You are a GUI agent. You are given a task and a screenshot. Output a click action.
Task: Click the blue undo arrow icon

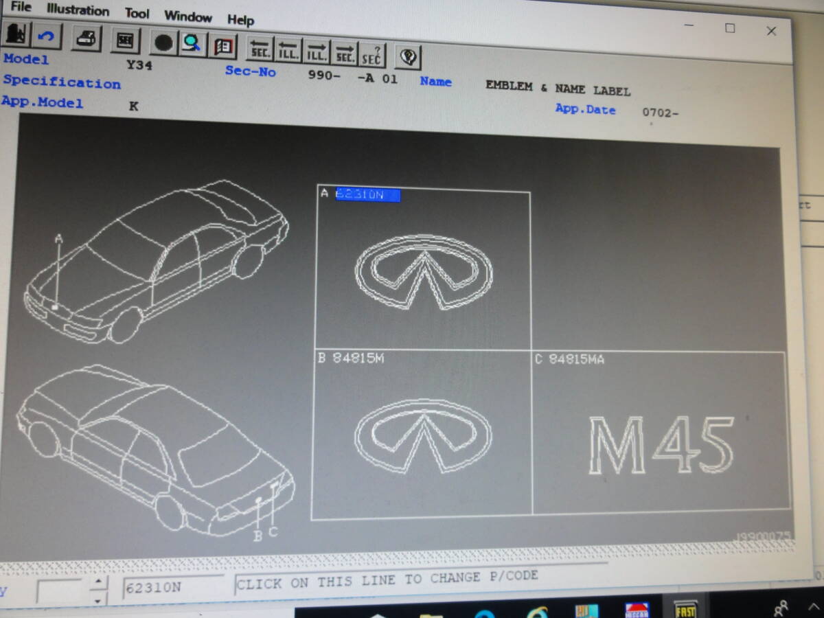47,37
